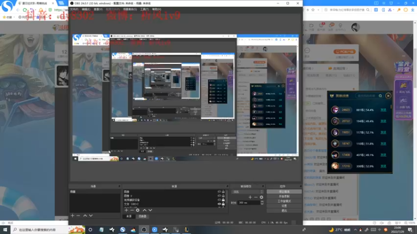Click the search magnifier icon in hero stats popup
Screen dimensions: 417x234
[381, 96]
